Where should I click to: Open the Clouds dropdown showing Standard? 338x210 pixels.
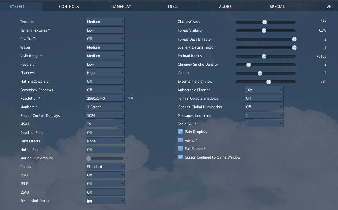[x=105, y=167]
